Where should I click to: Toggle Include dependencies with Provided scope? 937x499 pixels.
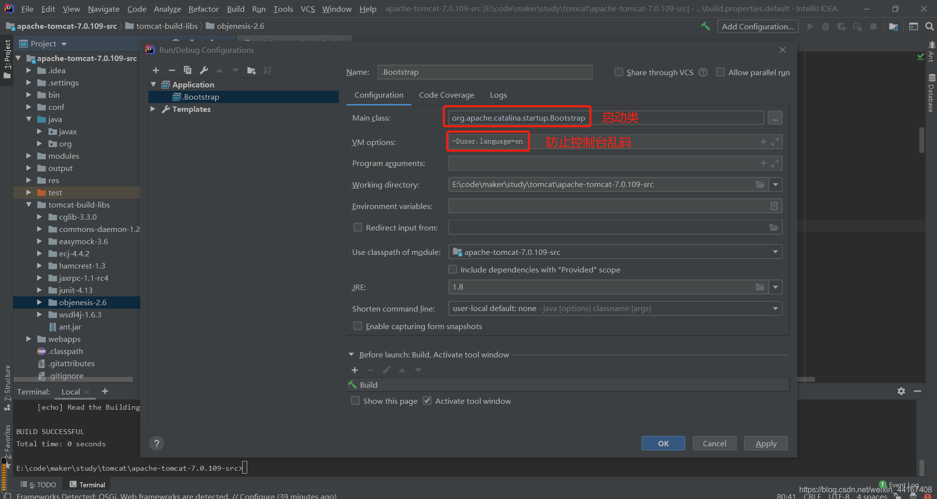coord(452,270)
